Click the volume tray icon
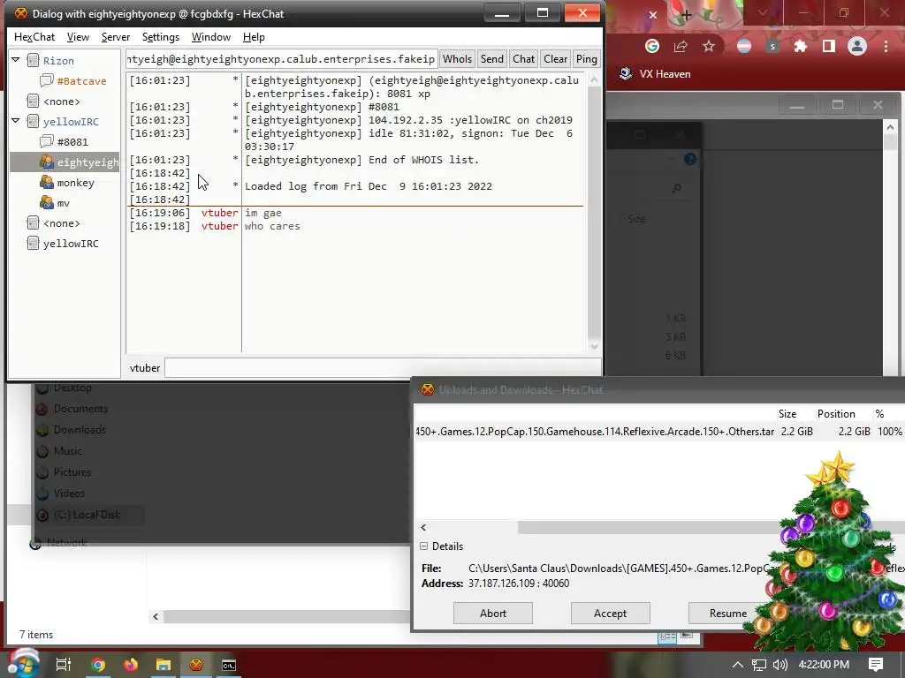Screen dimensions: 905x678 tap(780, 665)
